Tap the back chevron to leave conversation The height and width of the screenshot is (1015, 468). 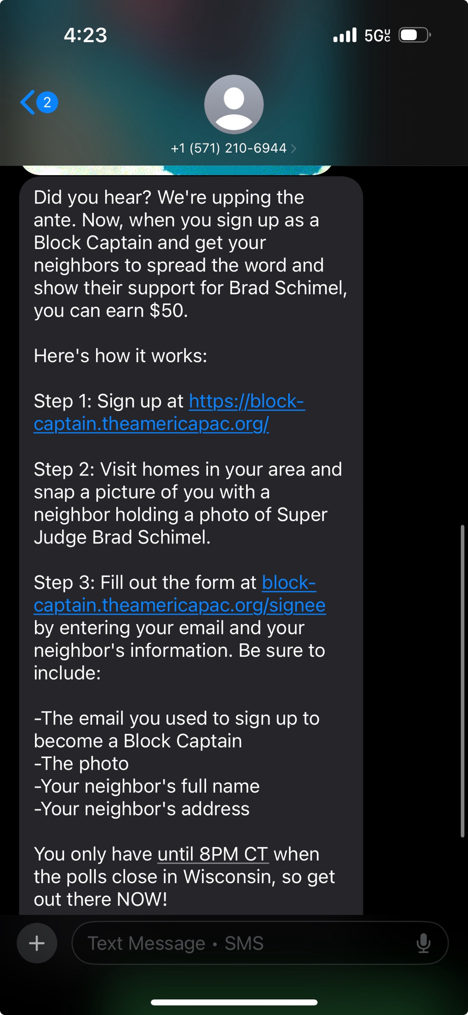coord(28,103)
